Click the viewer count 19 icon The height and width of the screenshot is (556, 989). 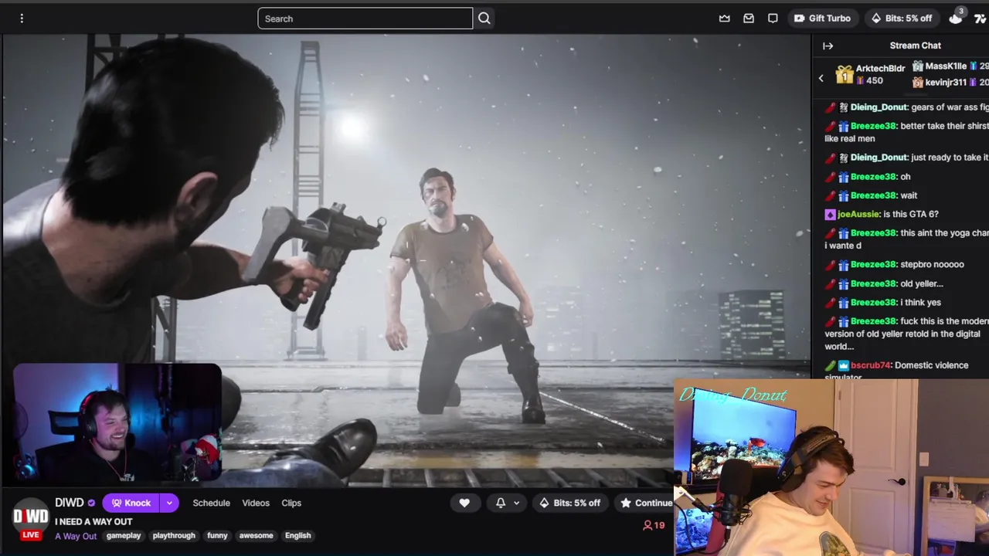(x=654, y=525)
